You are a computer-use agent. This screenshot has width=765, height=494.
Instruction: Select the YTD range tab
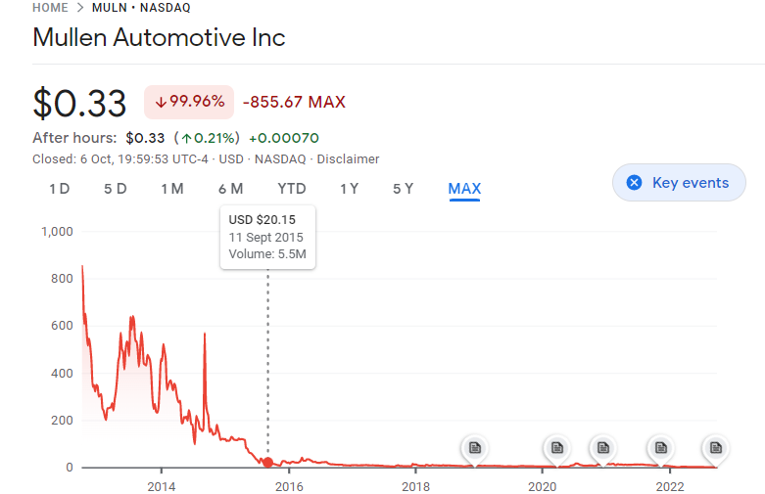[291, 189]
